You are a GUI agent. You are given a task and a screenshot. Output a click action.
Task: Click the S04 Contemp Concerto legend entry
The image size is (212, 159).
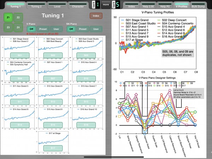(176, 23)
